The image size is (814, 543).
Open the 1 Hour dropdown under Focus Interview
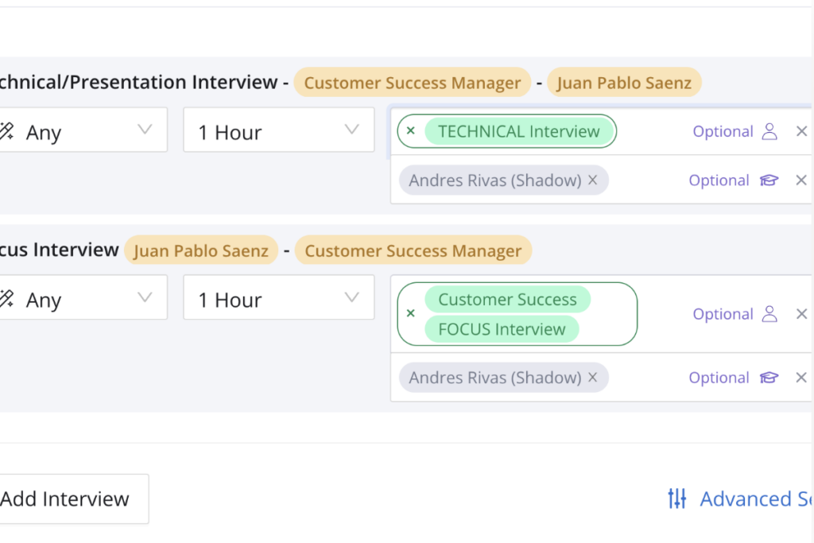point(279,297)
